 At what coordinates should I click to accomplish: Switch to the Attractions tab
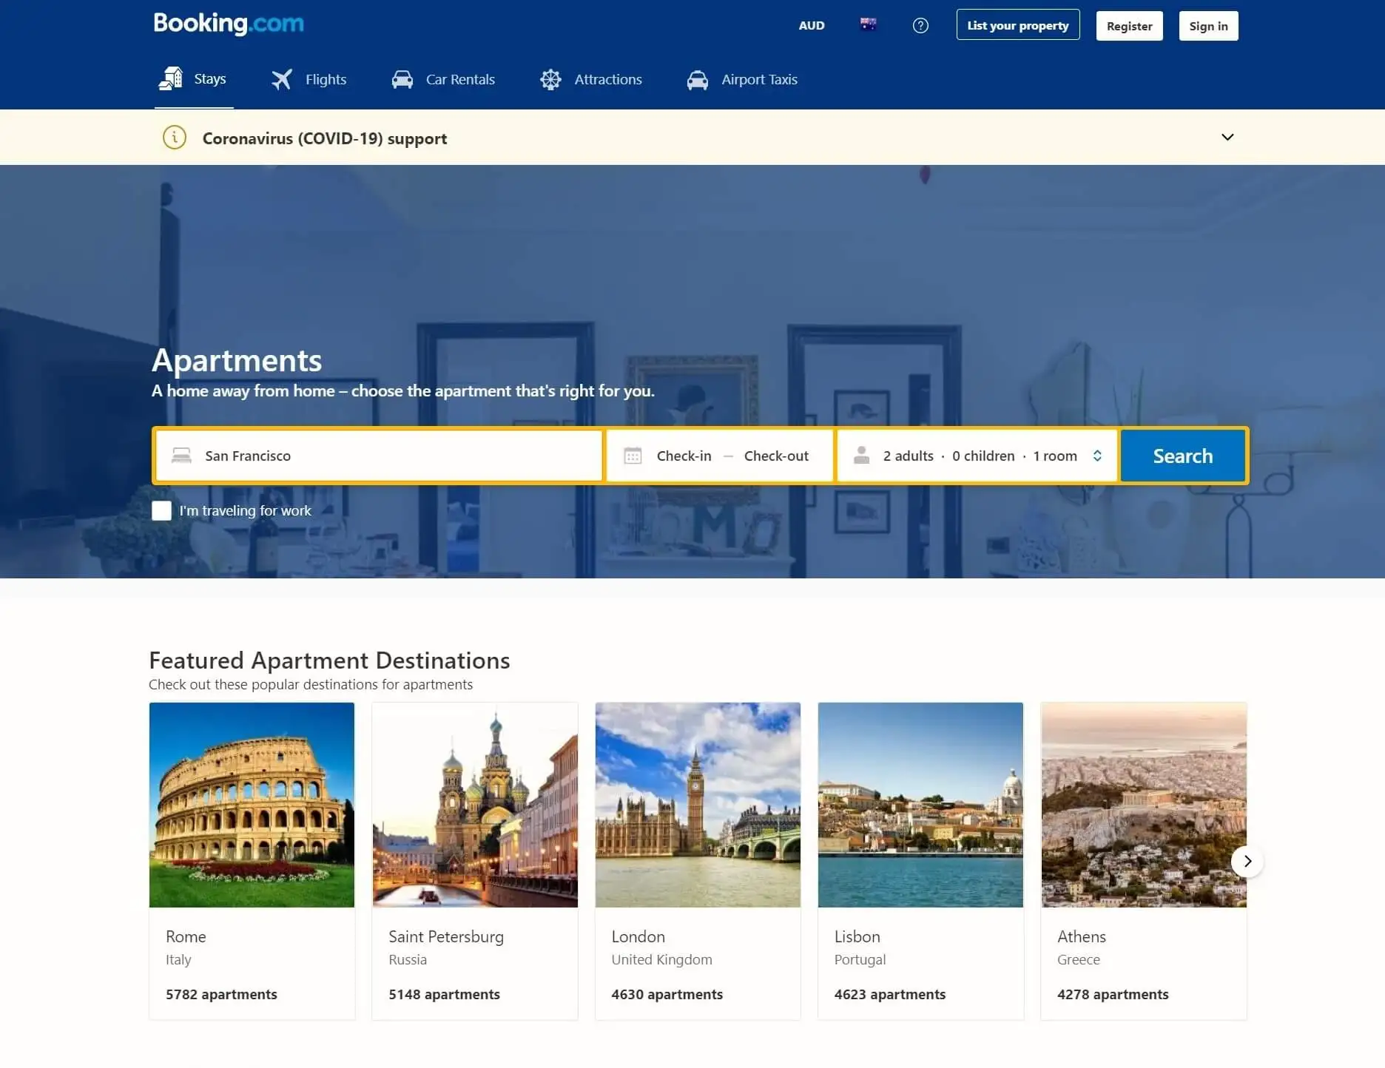(607, 79)
